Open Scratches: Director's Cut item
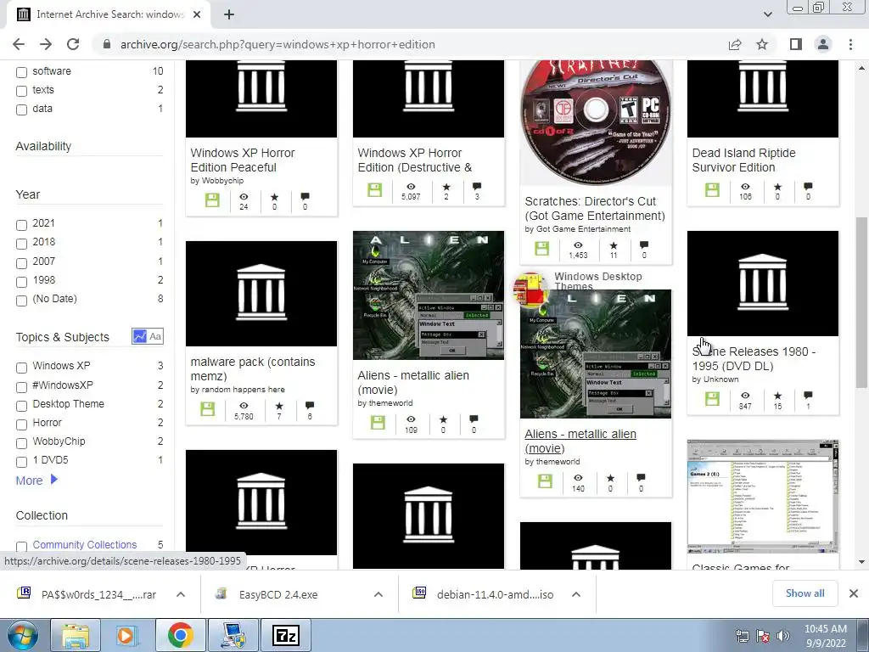Image resolution: width=869 pixels, height=652 pixels. [595, 209]
